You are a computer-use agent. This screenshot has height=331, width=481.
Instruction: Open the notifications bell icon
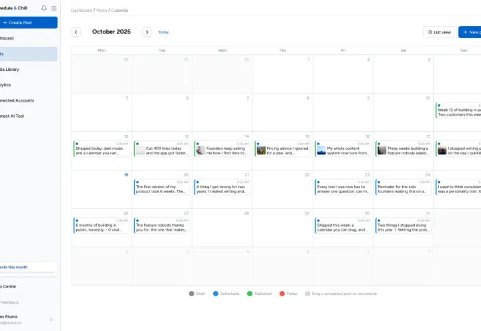44,8
